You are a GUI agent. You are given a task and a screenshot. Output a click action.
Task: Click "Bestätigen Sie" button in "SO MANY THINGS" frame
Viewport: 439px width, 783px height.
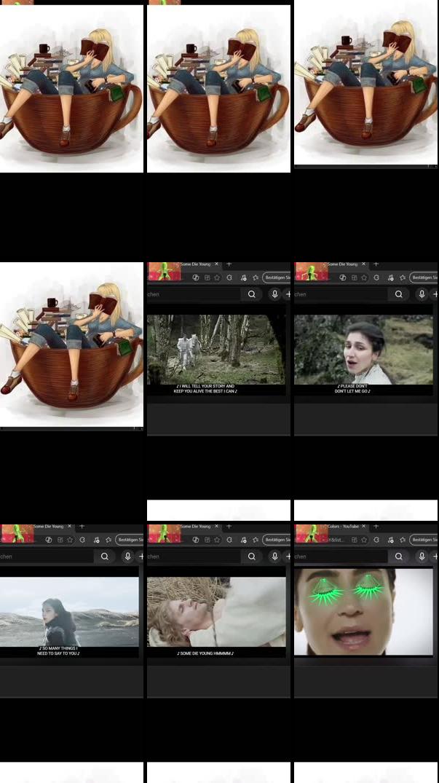point(129,540)
